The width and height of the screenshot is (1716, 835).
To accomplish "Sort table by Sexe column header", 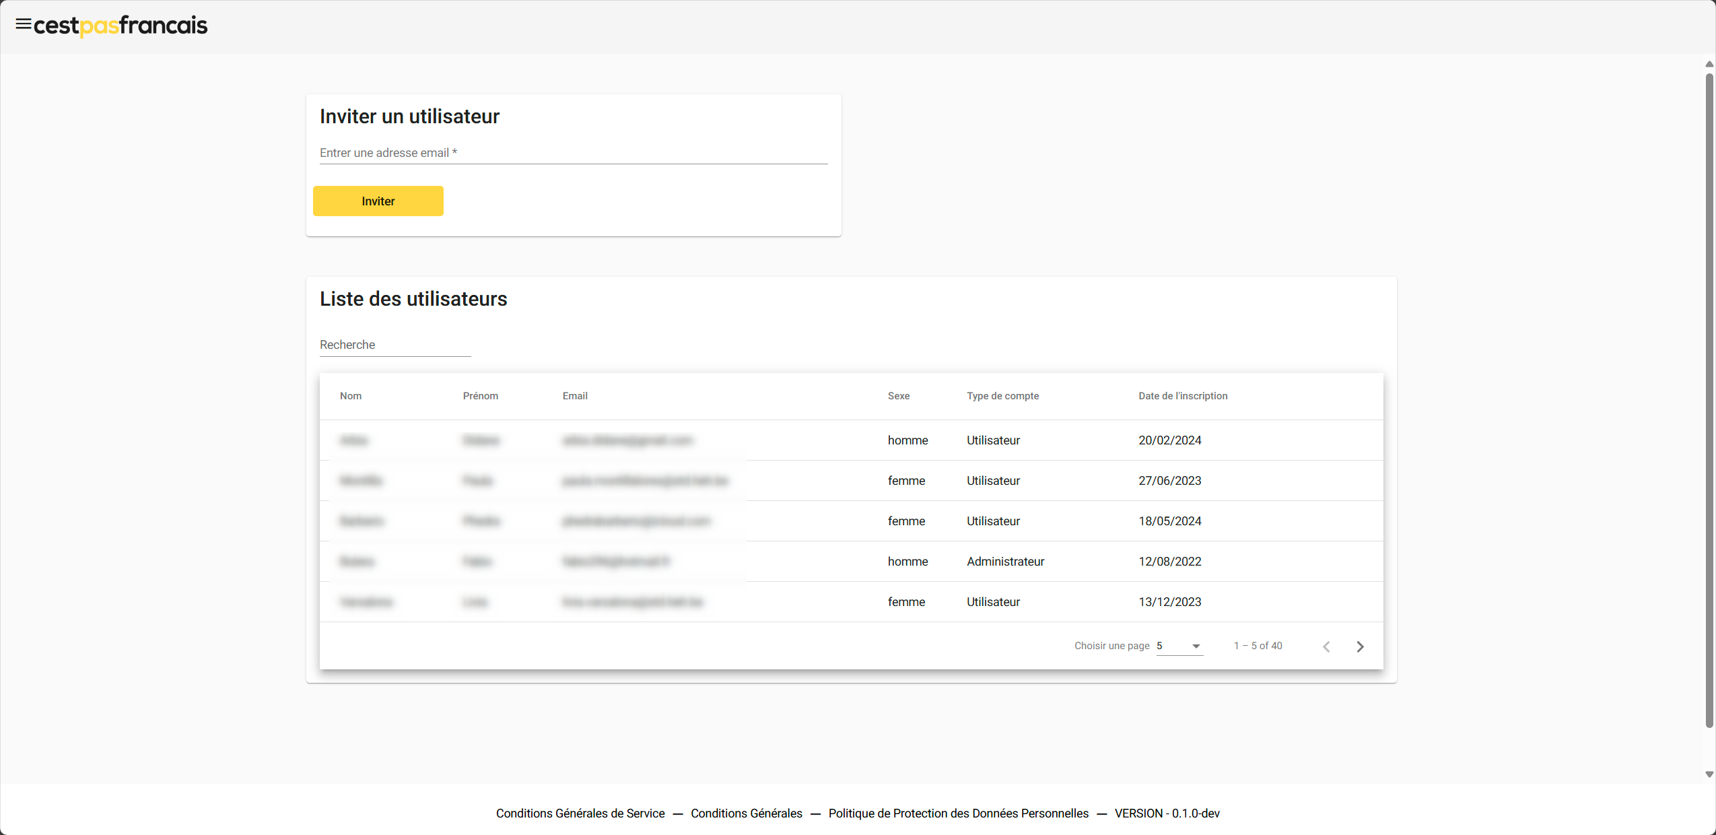I will coord(899,396).
